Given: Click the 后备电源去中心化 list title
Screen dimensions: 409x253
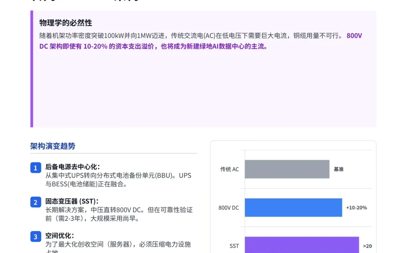Looking at the screenshot, I should click(72, 167).
